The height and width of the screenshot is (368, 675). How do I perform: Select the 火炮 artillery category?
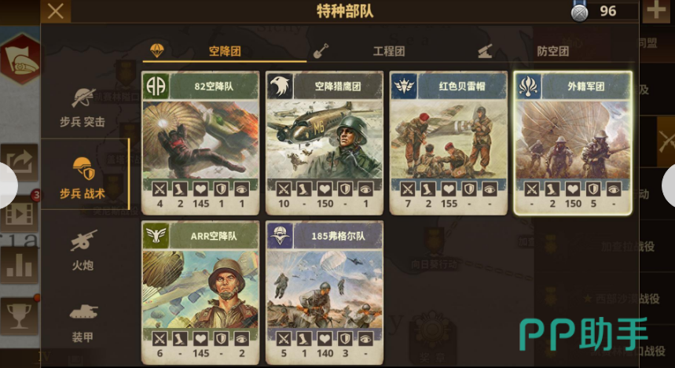click(83, 250)
